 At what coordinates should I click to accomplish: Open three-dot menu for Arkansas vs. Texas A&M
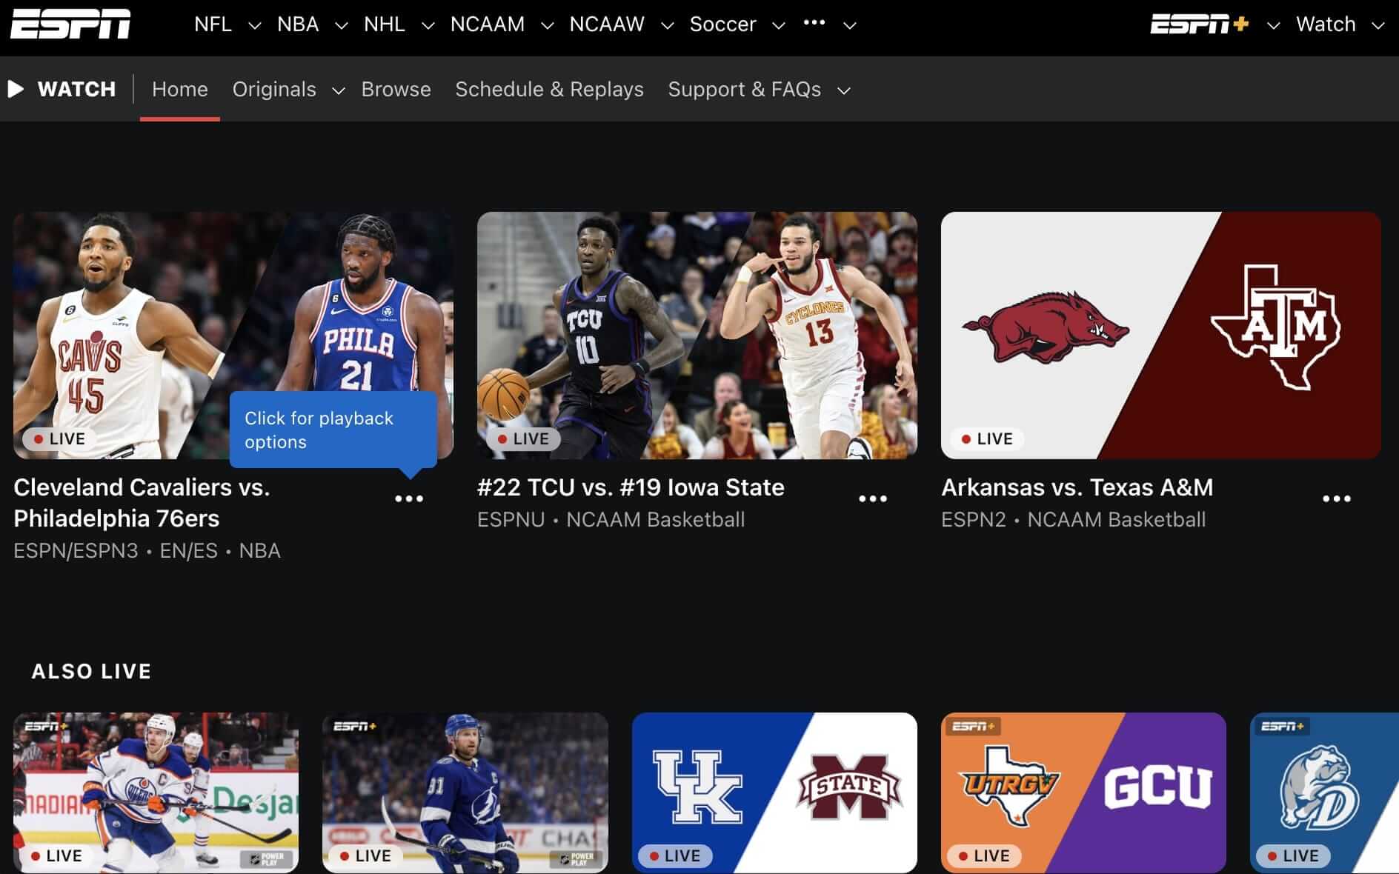1336,498
